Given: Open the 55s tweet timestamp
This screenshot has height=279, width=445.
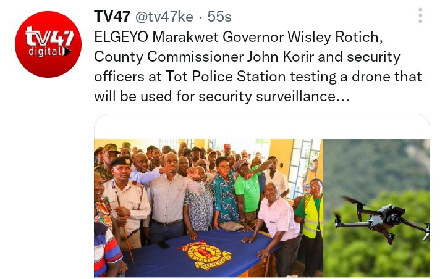Looking at the screenshot, I should click(x=219, y=17).
